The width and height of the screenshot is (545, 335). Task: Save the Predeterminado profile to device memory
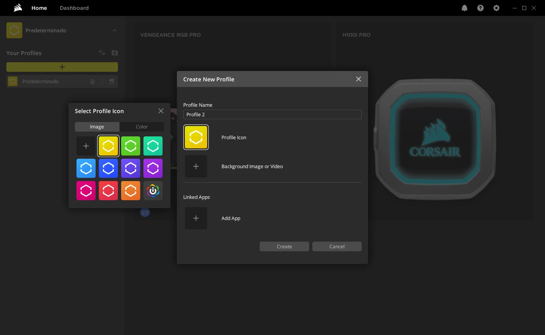pyautogui.click(x=111, y=81)
